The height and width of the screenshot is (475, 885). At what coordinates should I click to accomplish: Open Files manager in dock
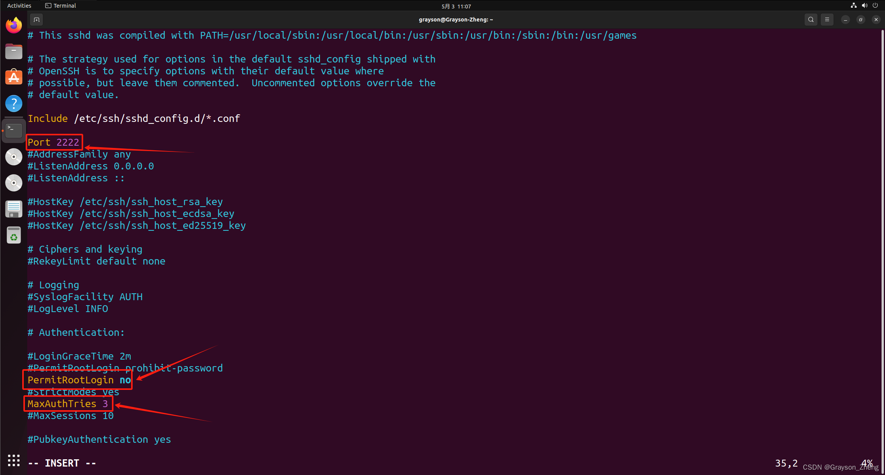14,52
